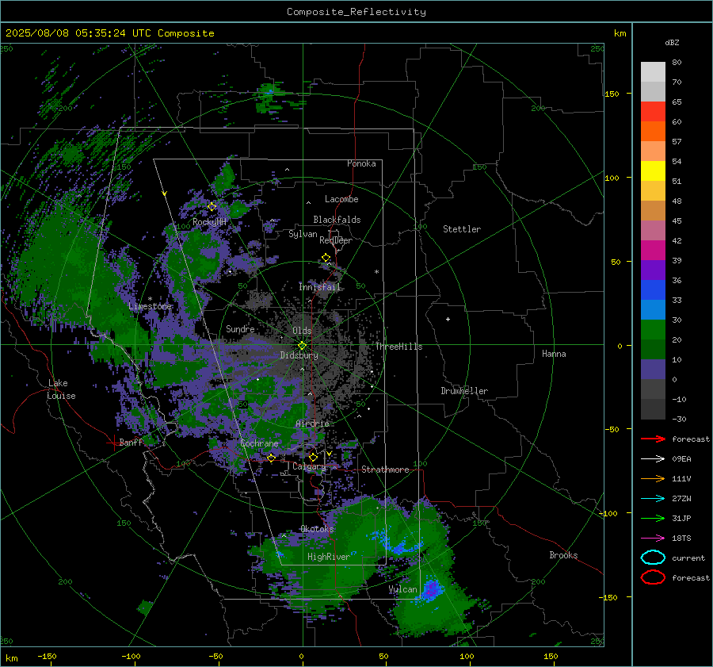The width and height of the screenshot is (713, 667).
Task: Click the white plus marker west of Hanna
Action: pos(448,319)
